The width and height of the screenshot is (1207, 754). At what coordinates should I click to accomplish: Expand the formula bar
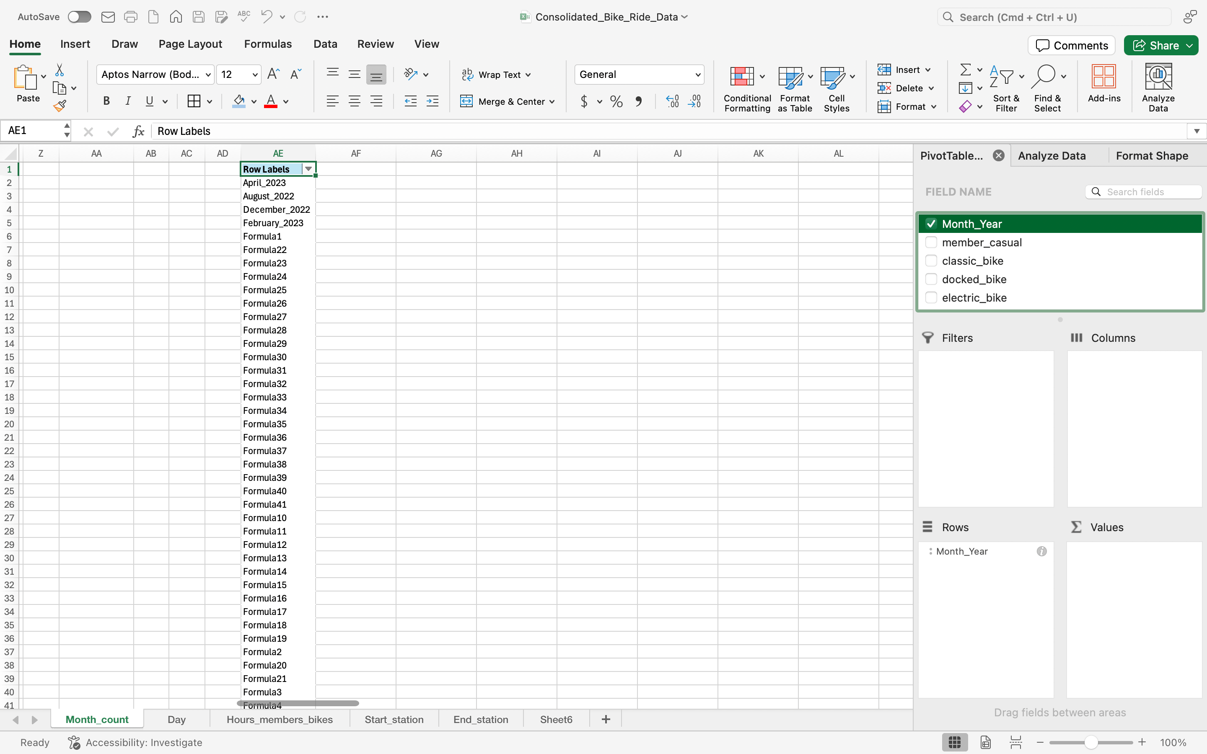(x=1197, y=131)
